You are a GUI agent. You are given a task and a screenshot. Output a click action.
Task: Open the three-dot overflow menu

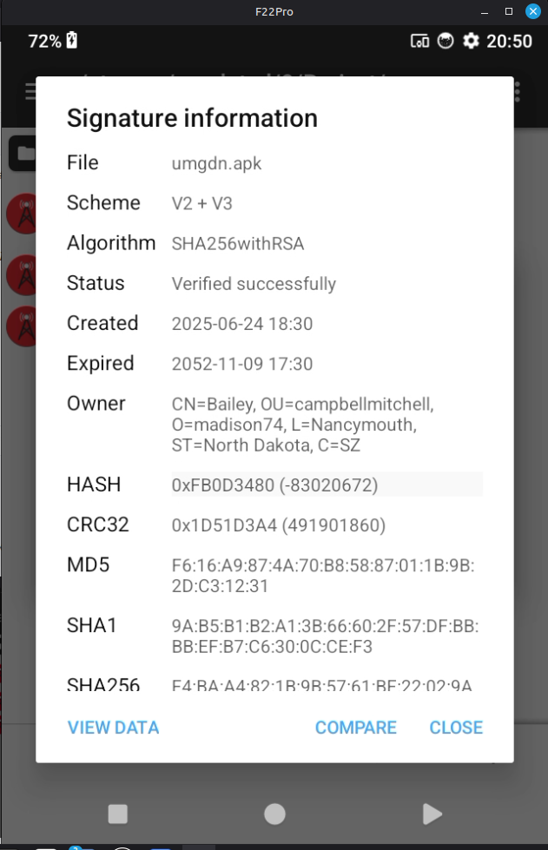pos(518,91)
